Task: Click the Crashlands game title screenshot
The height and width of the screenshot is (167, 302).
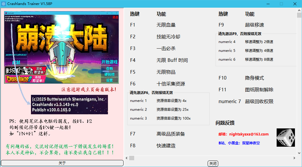Action: (61, 47)
